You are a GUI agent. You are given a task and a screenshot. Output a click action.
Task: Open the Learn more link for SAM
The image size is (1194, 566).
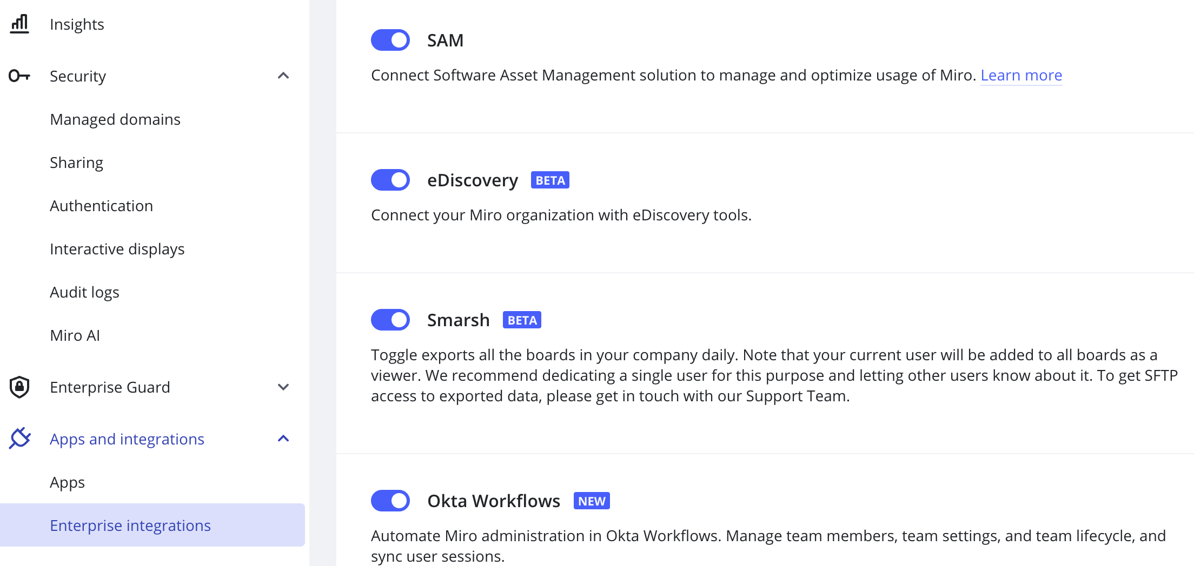click(x=1021, y=75)
